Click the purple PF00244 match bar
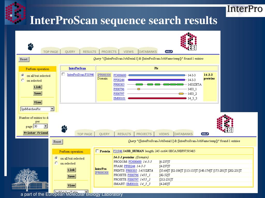265x198 pixels. click(x=157, y=80)
